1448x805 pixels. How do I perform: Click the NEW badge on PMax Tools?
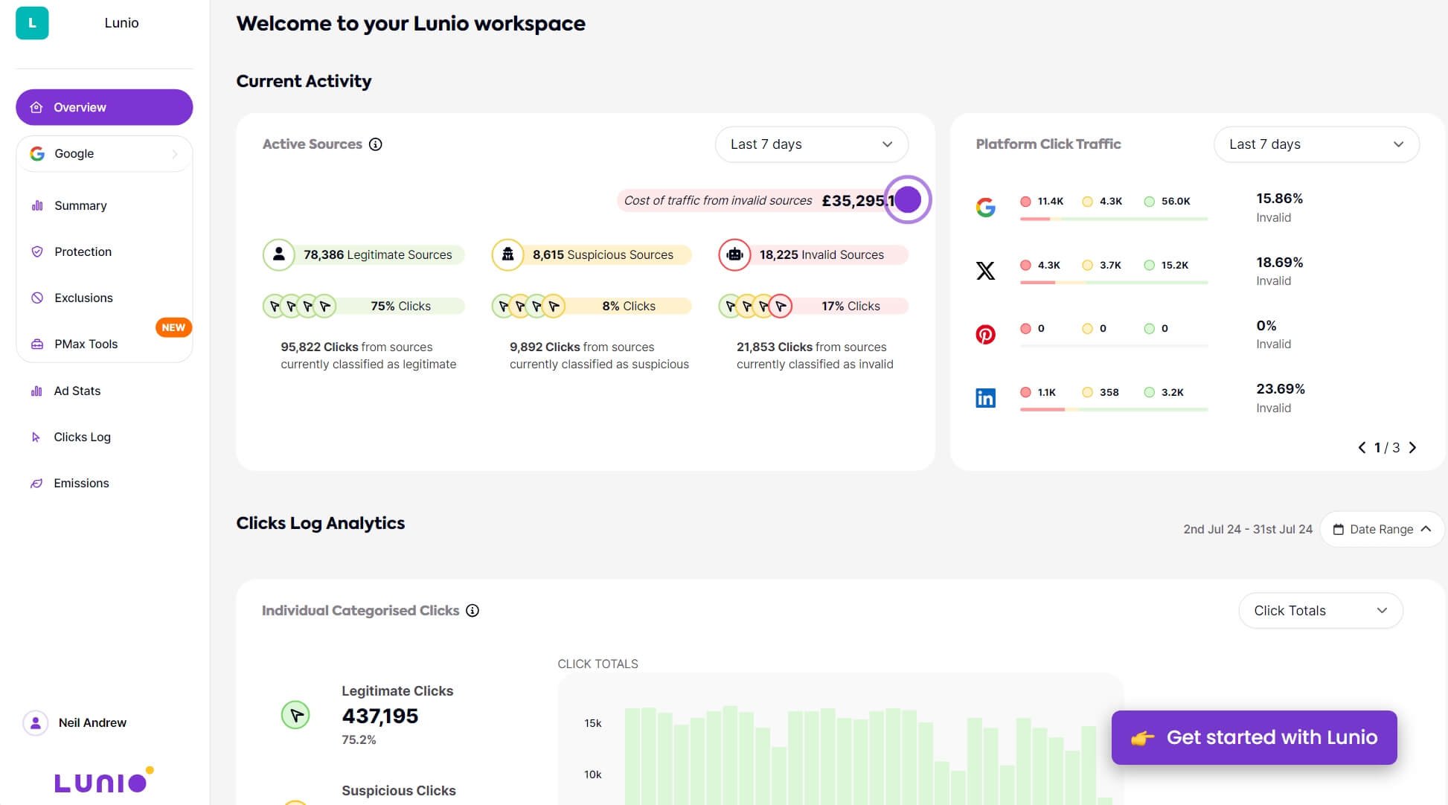click(x=173, y=327)
